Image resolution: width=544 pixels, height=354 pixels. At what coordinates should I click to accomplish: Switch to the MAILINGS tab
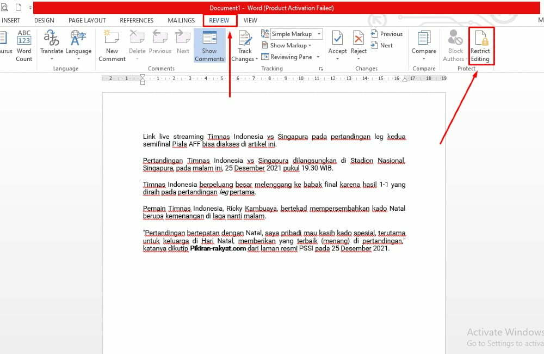coord(181,20)
